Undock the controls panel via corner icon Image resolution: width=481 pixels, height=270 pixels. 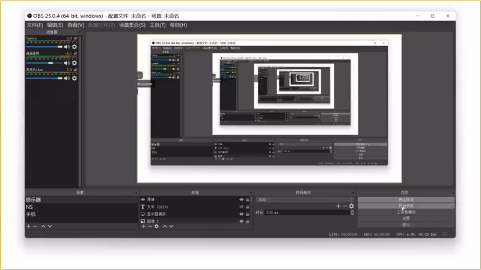(453, 193)
